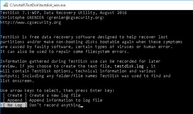The height and width of the screenshot is (114, 193).
Task: Click 'Append information to log file' description
Action: (x=66, y=100)
